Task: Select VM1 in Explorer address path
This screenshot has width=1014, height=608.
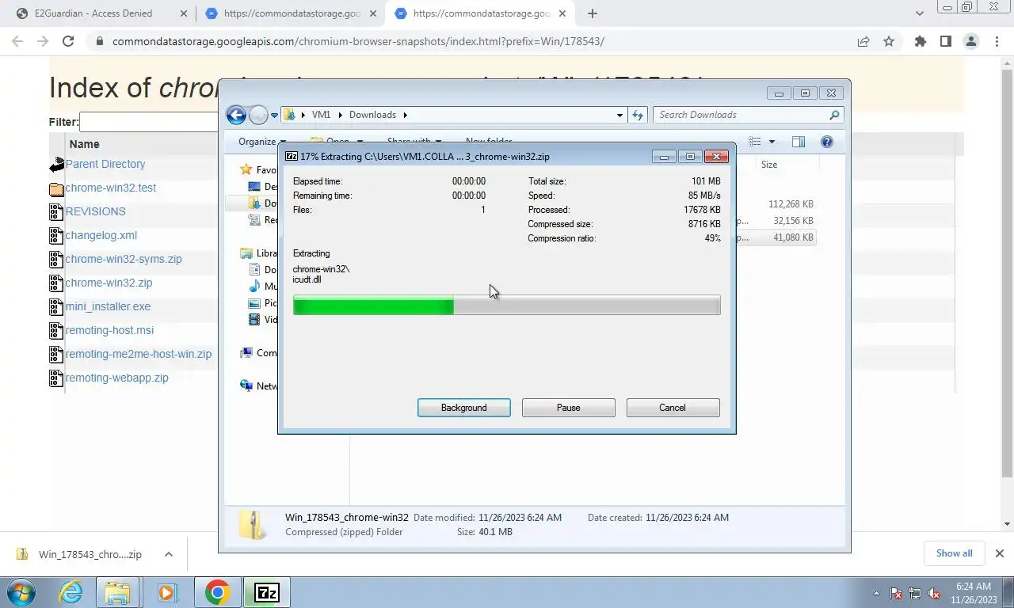Action: click(321, 115)
